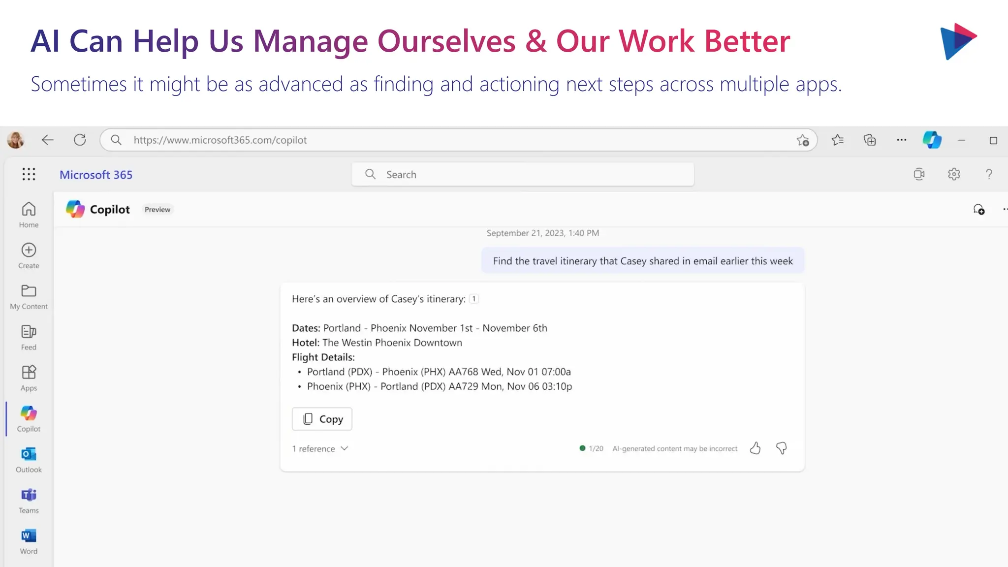Go to Home in the sidebar

tap(29, 215)
